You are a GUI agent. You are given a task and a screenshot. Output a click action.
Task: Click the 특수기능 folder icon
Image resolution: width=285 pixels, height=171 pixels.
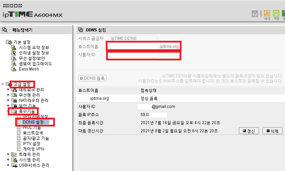[14, 111]
